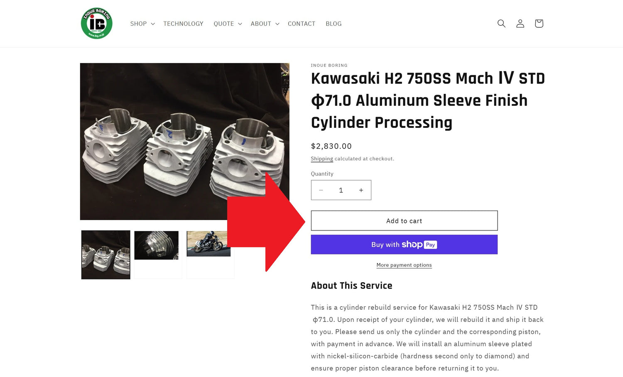Click Add to cart button
The width and height of the screenshot is (623, 377).
click(x=404, y=221)
